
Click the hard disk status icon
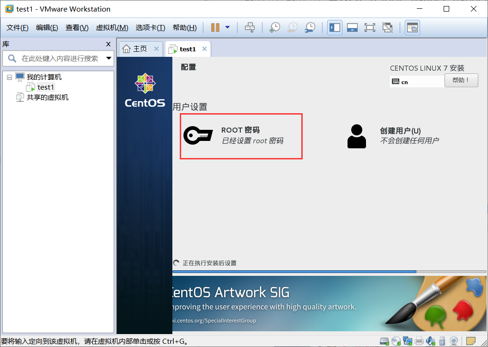tap(384, 341)
